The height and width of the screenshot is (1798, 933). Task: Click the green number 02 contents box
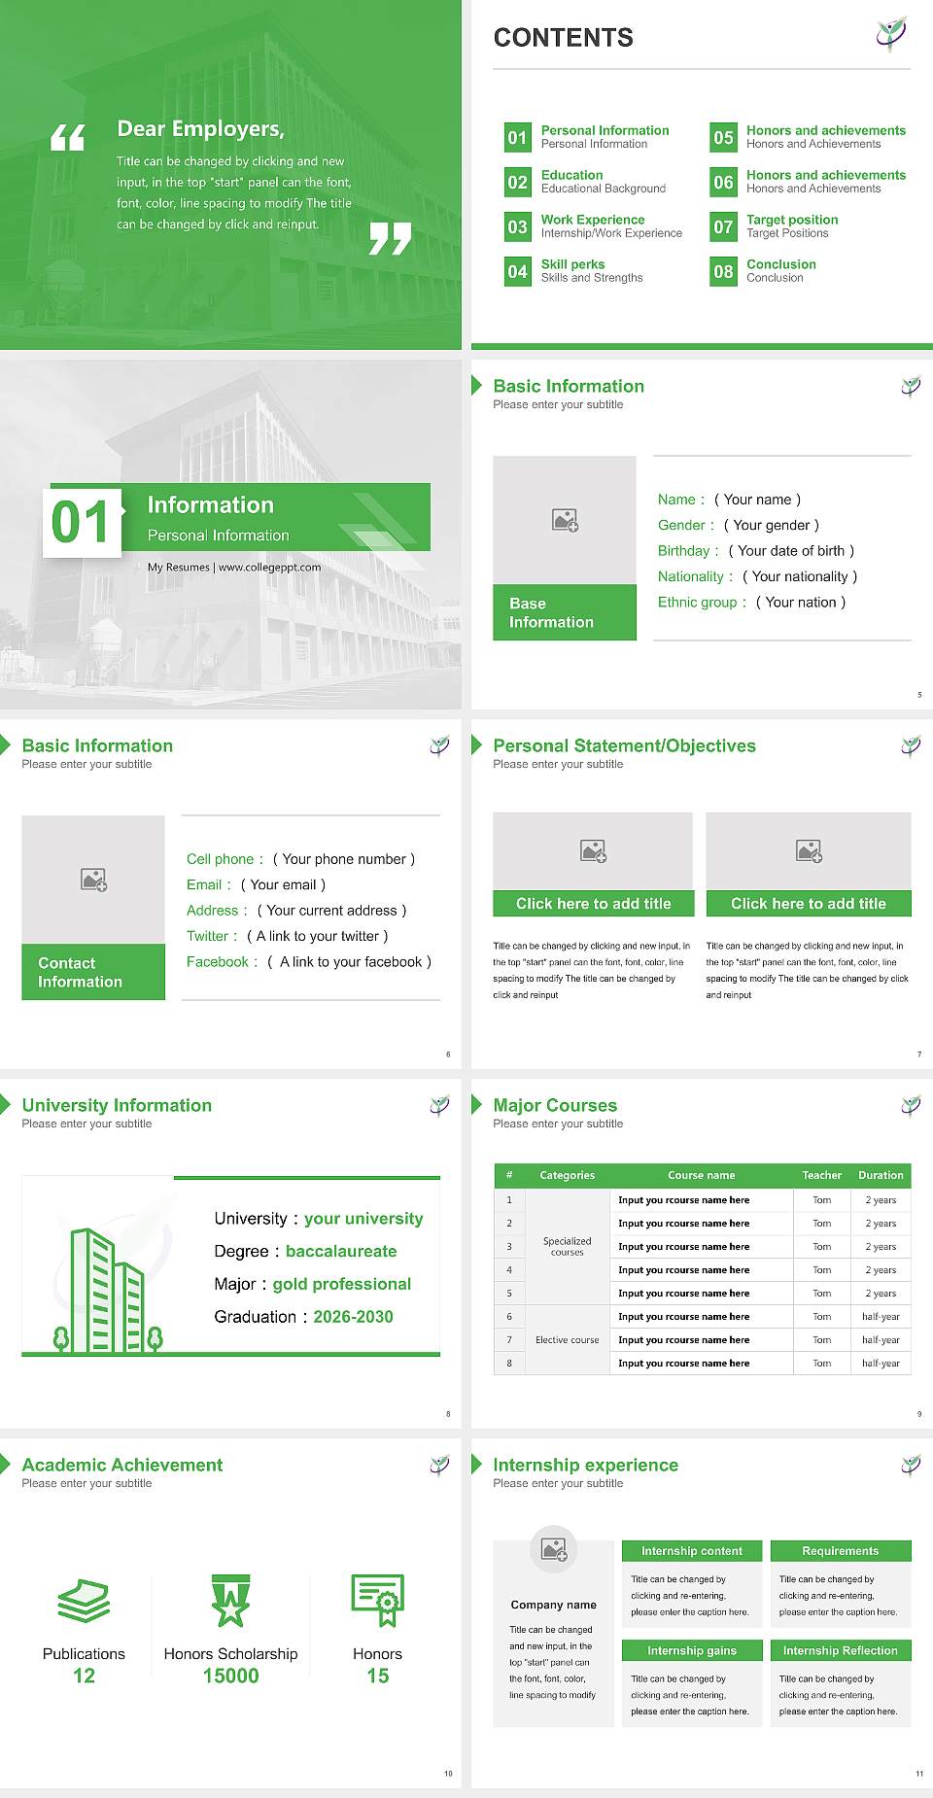click(x=517, y=182)
